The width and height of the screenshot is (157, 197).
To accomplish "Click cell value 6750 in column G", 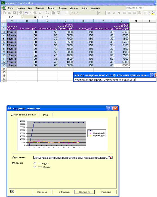I will [121, 42].
